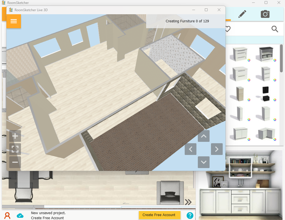
Task: Open furniture search with the magnifier icon
Action: click(275, 29)
